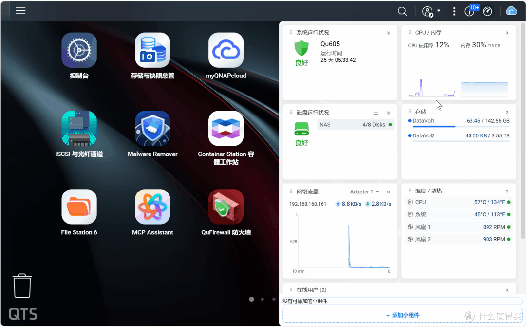Click 风扇 1 row showing 892 RPM
The height and width of the screenshot is (327, 526).
(x=459, y=227)
